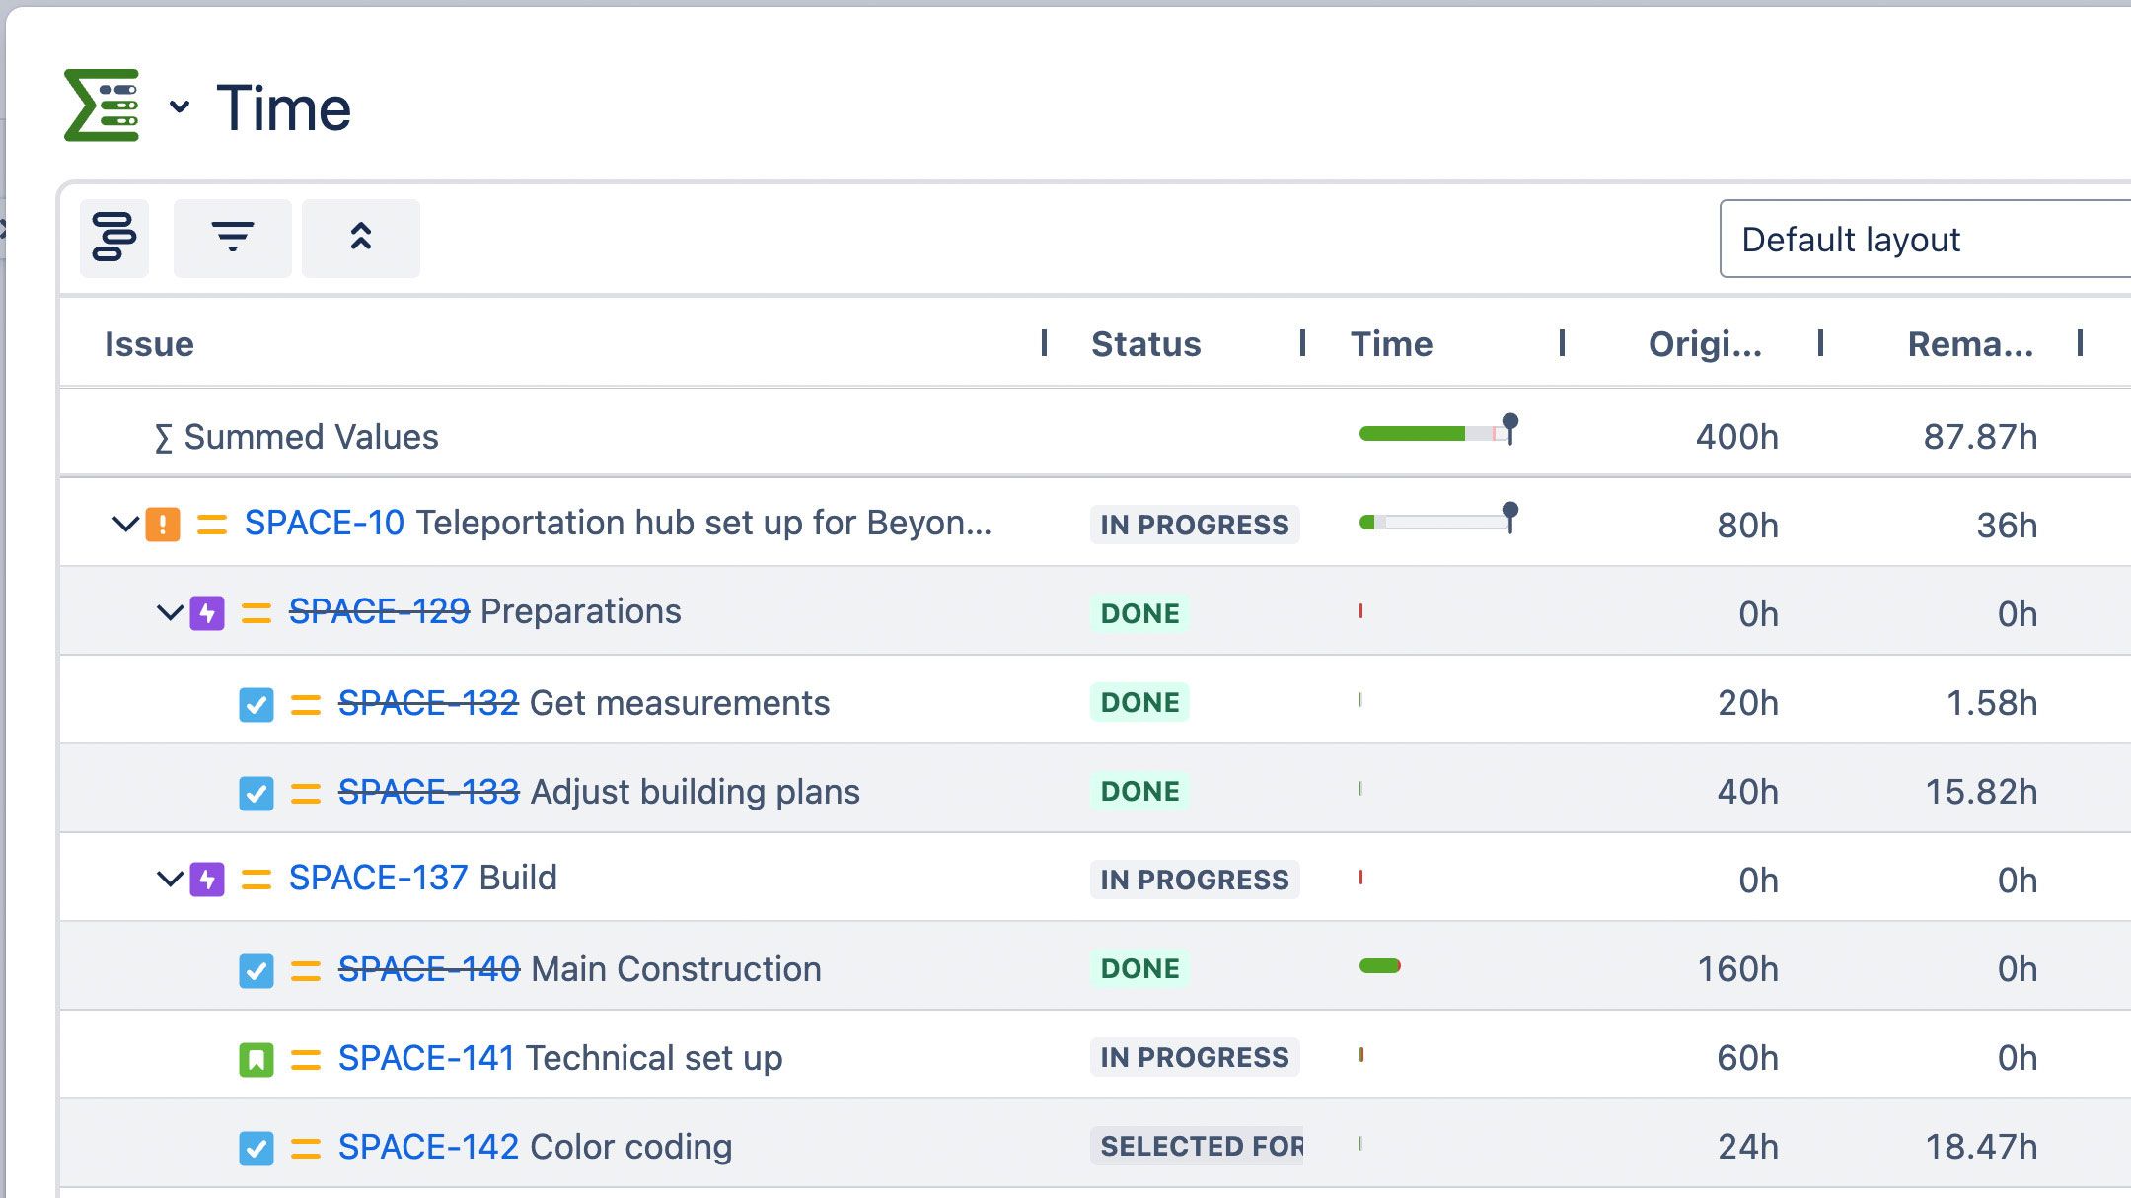
Task: Click the task checkbox icon for SPACE-132
Action: point(257,705)
